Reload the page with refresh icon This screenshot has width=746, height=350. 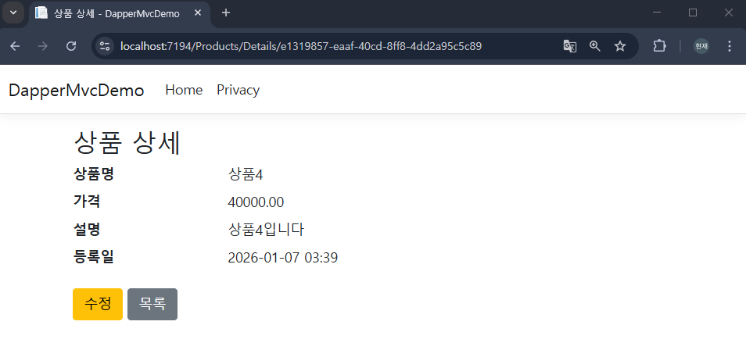click(x=71, y=46)
